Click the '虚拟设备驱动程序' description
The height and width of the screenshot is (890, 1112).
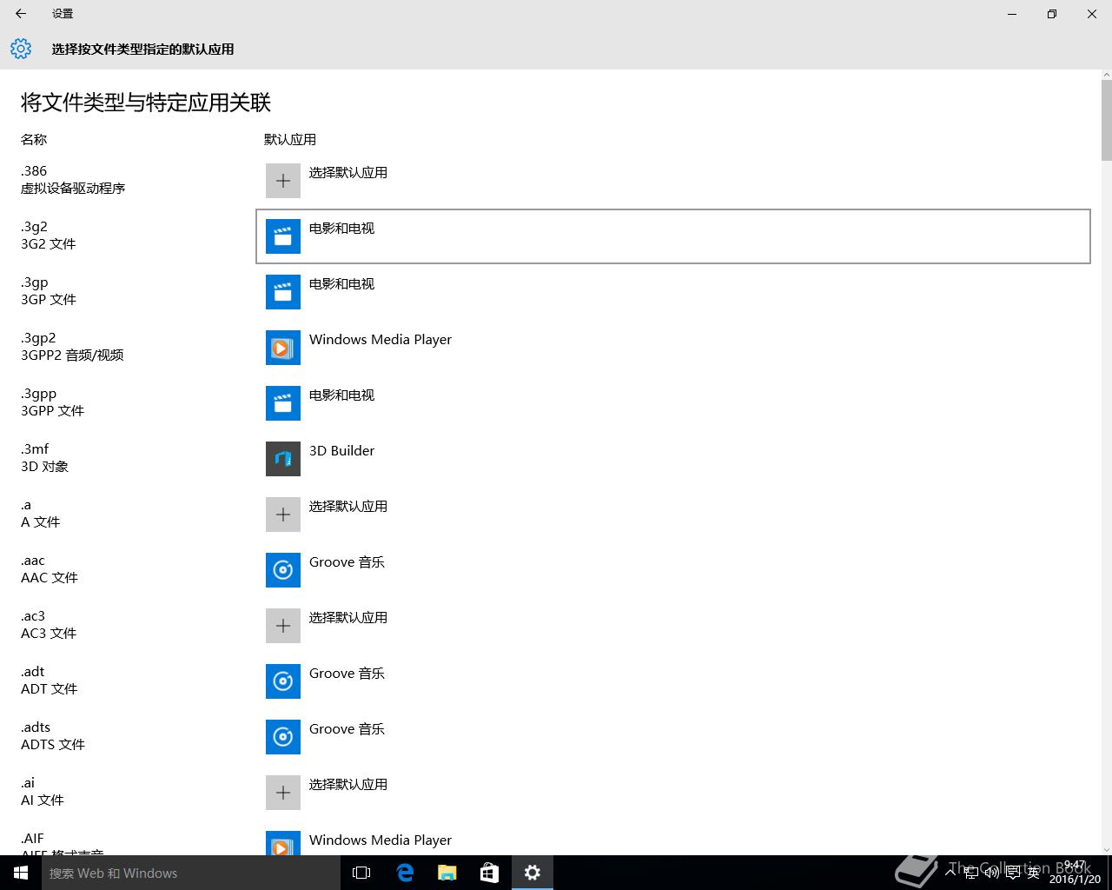73,189
